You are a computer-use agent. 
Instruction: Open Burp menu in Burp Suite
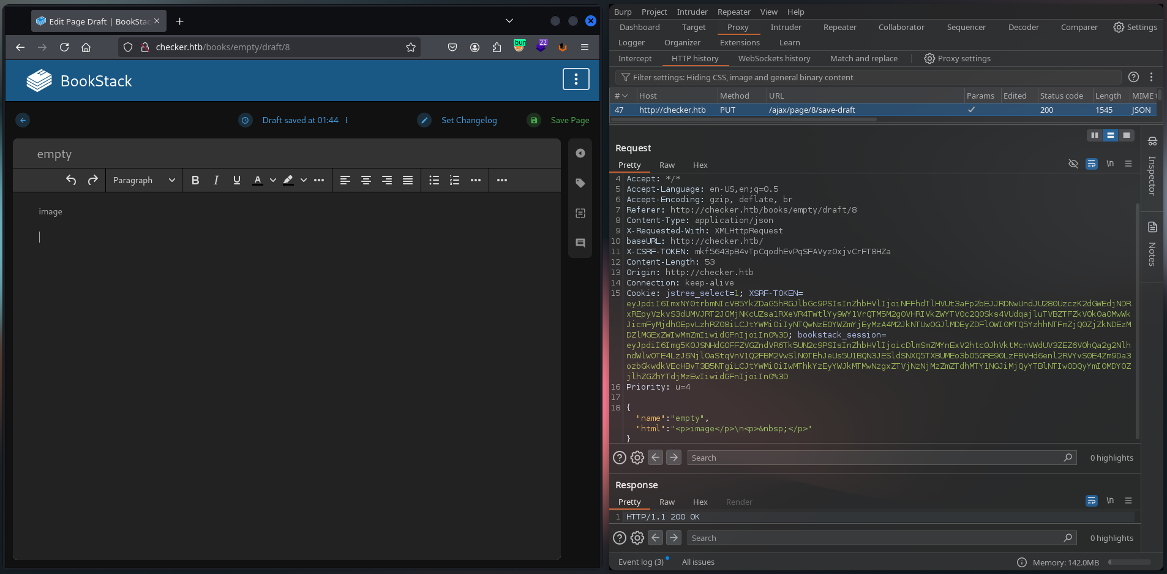point(623,12)
